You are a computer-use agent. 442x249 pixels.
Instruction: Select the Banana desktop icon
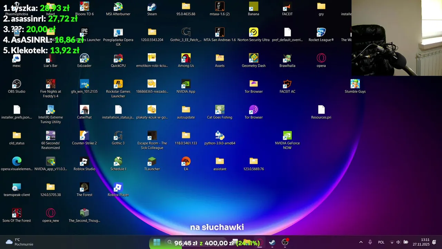253,9
